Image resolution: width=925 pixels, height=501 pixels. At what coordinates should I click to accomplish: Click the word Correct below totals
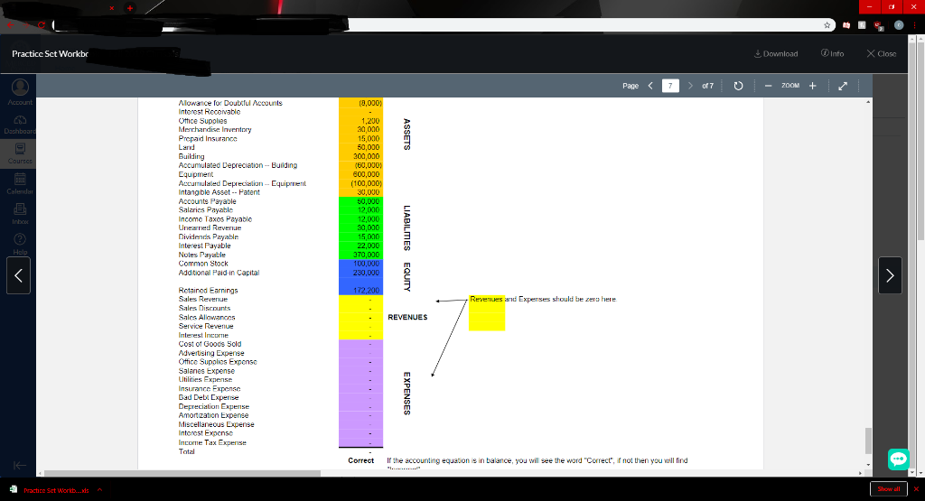[x=361, y=461]
